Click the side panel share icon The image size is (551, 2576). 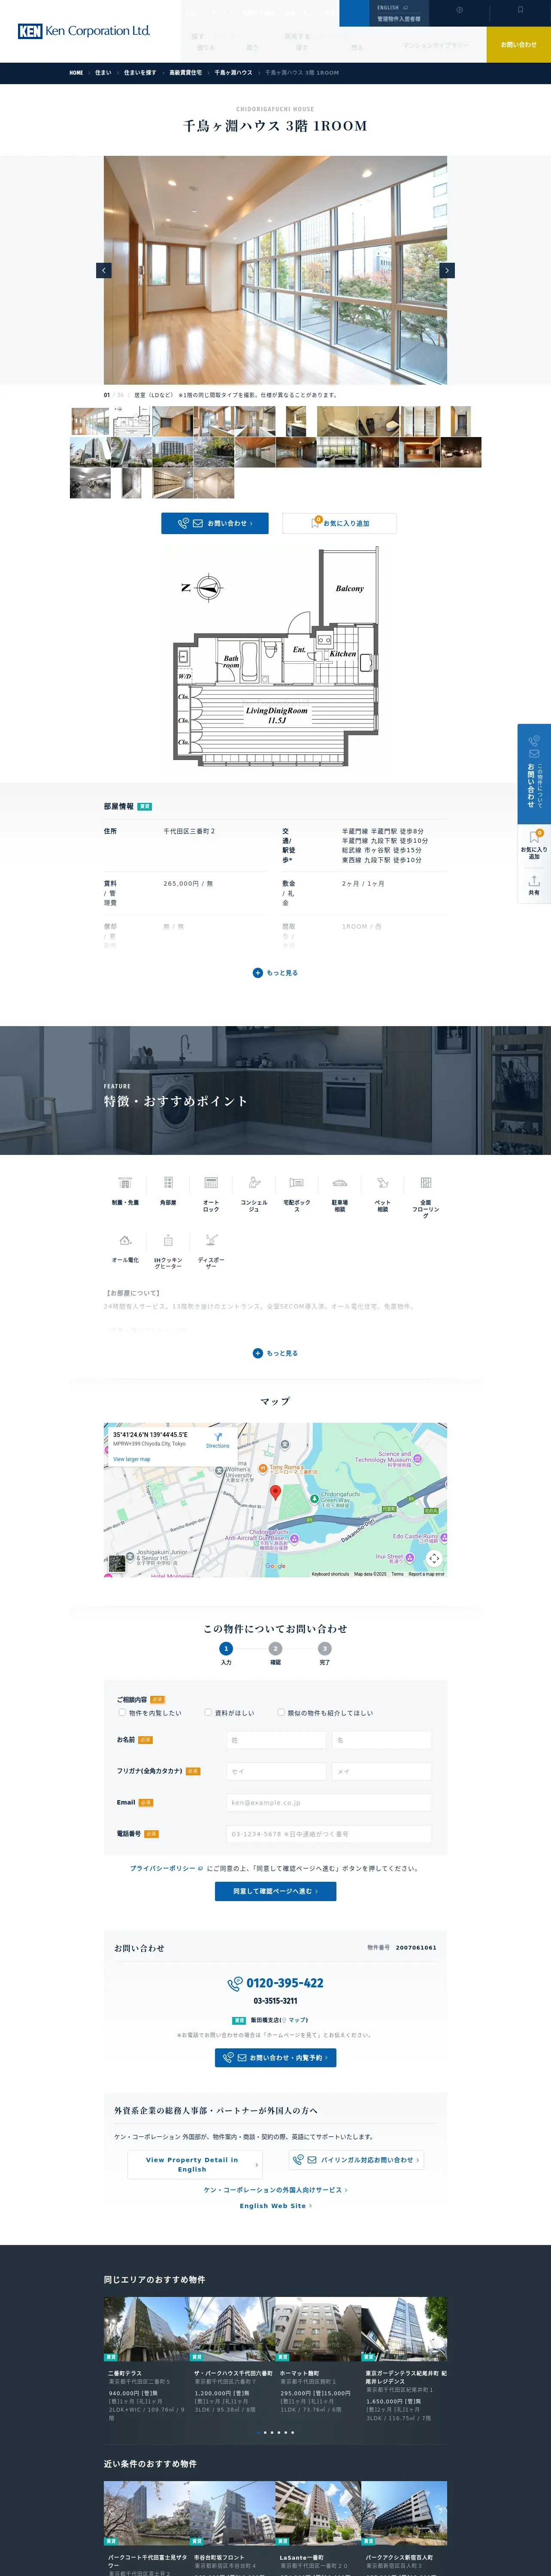(x=534, y=881)
